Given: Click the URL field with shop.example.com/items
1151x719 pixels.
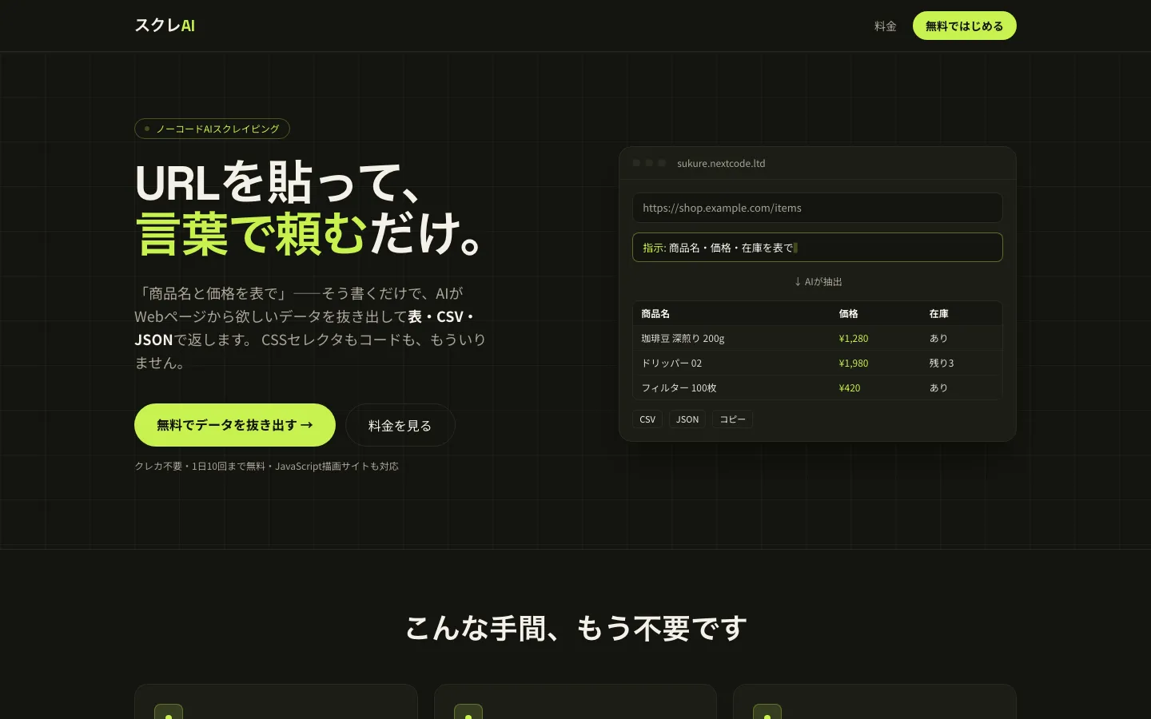Looking at the screenshot, I should coord(817,208).
